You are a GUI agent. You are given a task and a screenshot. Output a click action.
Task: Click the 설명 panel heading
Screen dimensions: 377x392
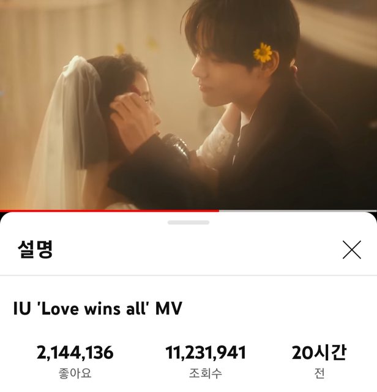tap(35, 249)
